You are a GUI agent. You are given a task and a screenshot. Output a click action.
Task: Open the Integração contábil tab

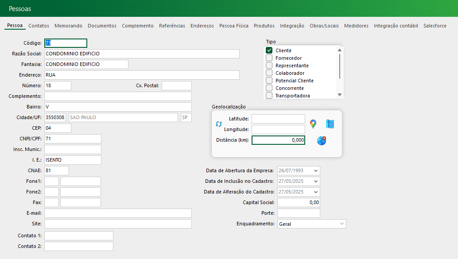(396, 26)
